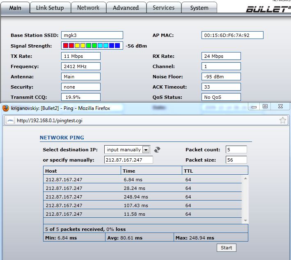The height and width of the screenshot is (260, 291).
Task: Open the System tab
Action: (199, 8)
